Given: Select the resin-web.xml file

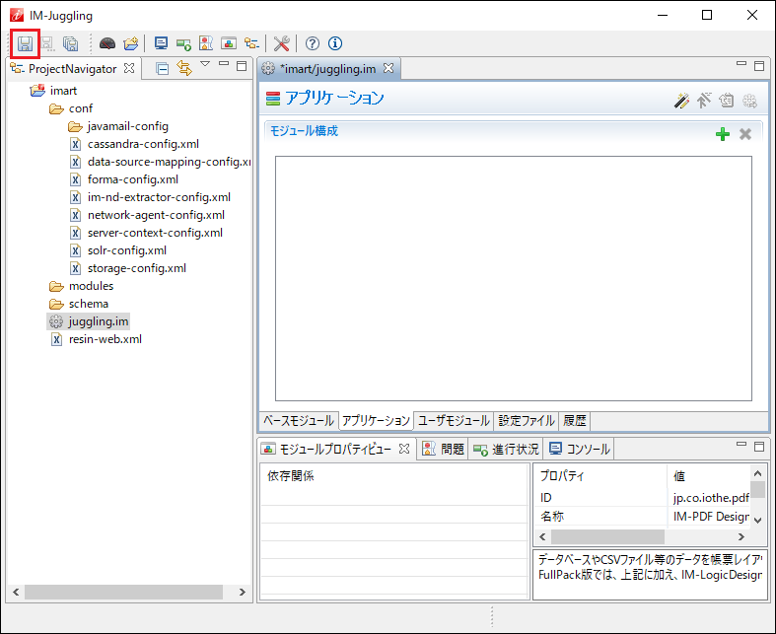Looking at the screenshot, I should (x=105, y=339).
